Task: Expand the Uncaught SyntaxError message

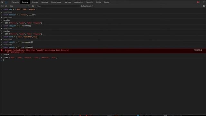Action: 4,50
